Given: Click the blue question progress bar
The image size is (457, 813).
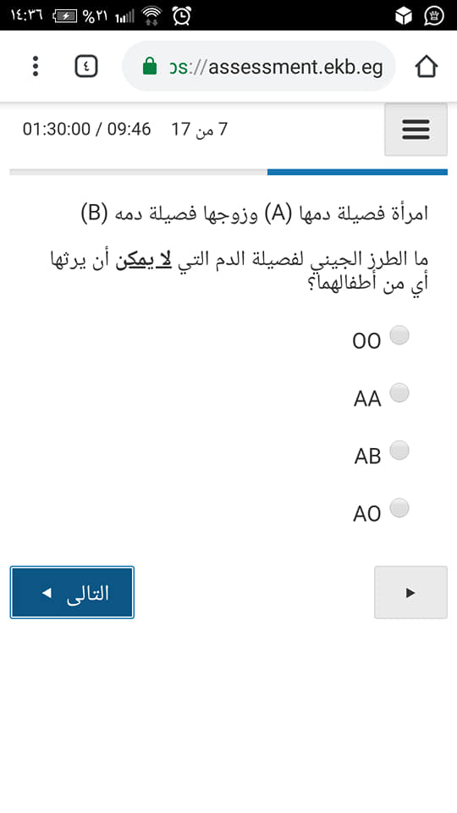Looking at the screenshot, I should click(357, 172).
